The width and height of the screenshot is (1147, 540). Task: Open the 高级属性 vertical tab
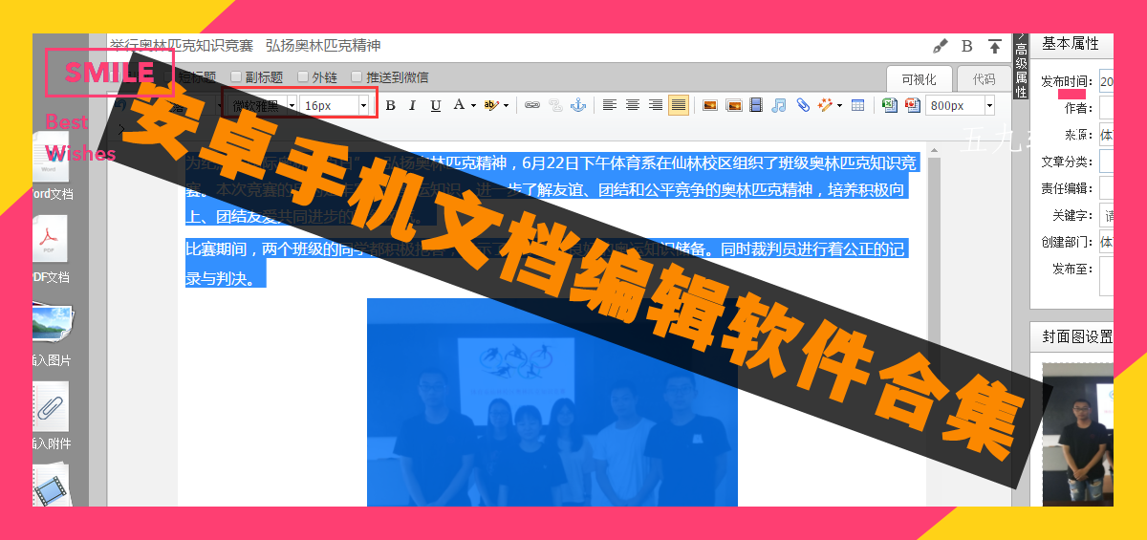1021,67
